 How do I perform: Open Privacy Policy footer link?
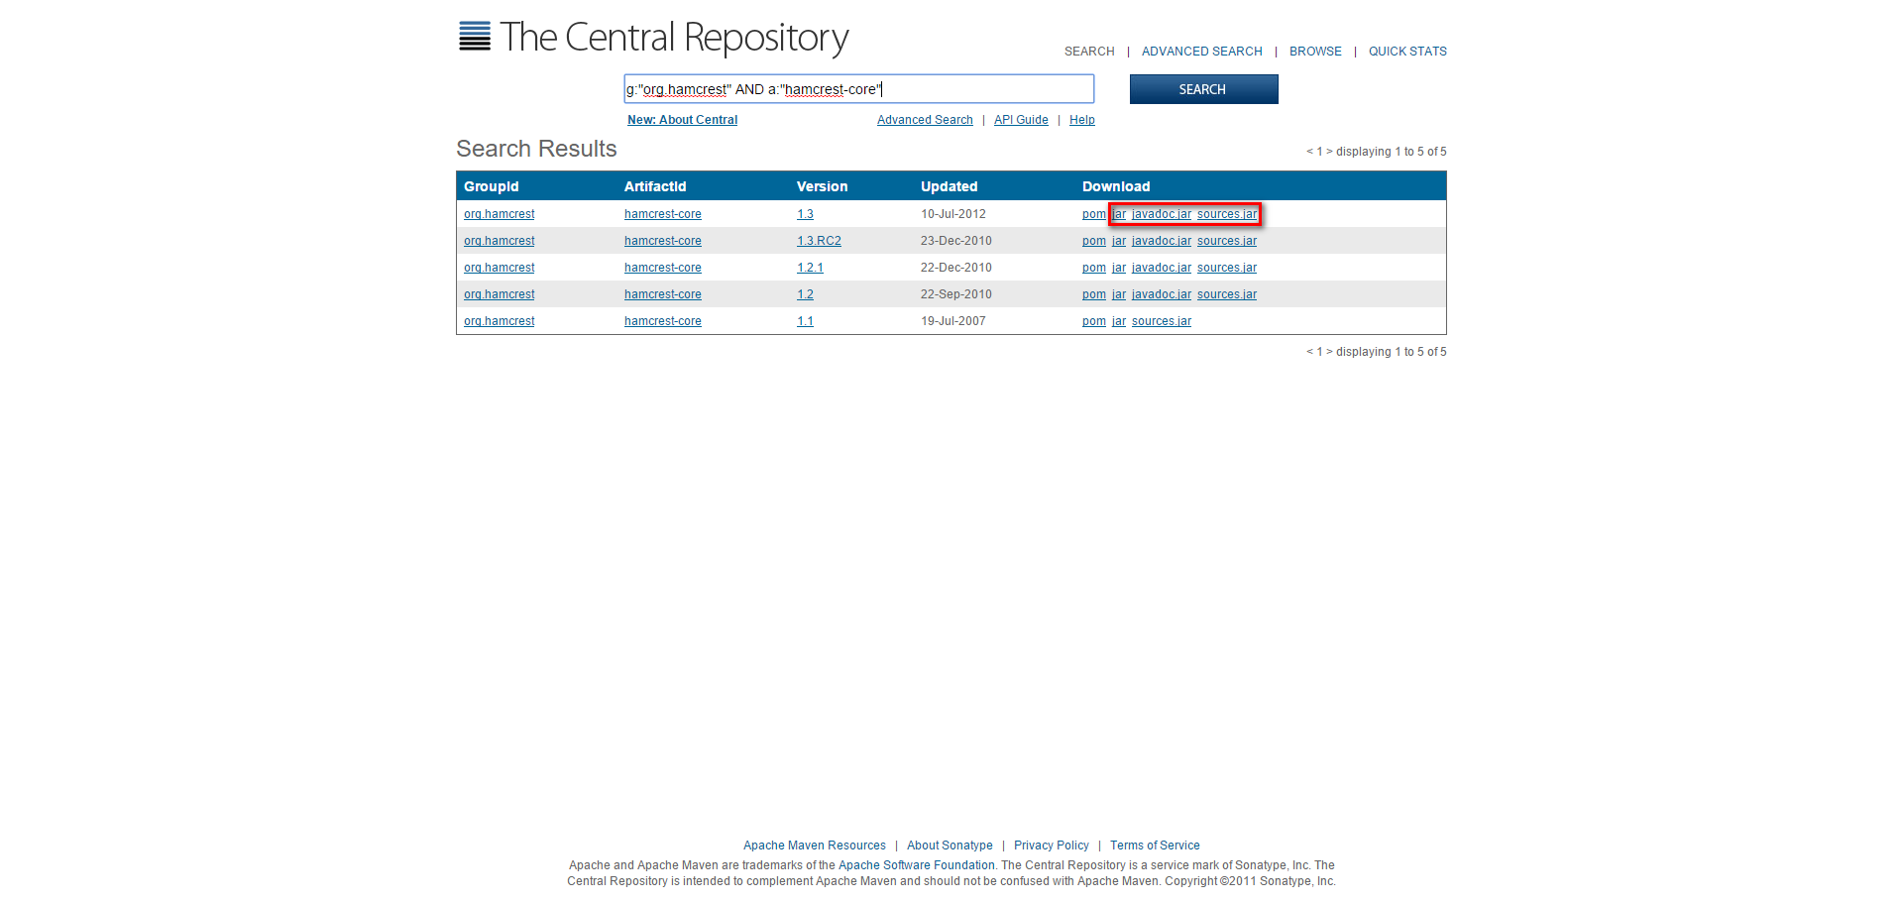(1052, 846)
